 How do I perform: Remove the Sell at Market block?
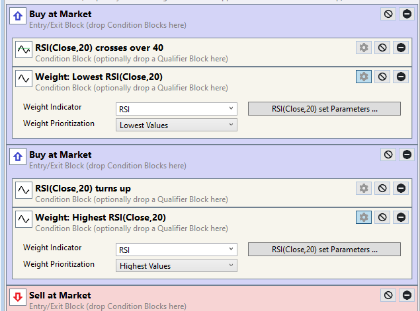[406, 295]
